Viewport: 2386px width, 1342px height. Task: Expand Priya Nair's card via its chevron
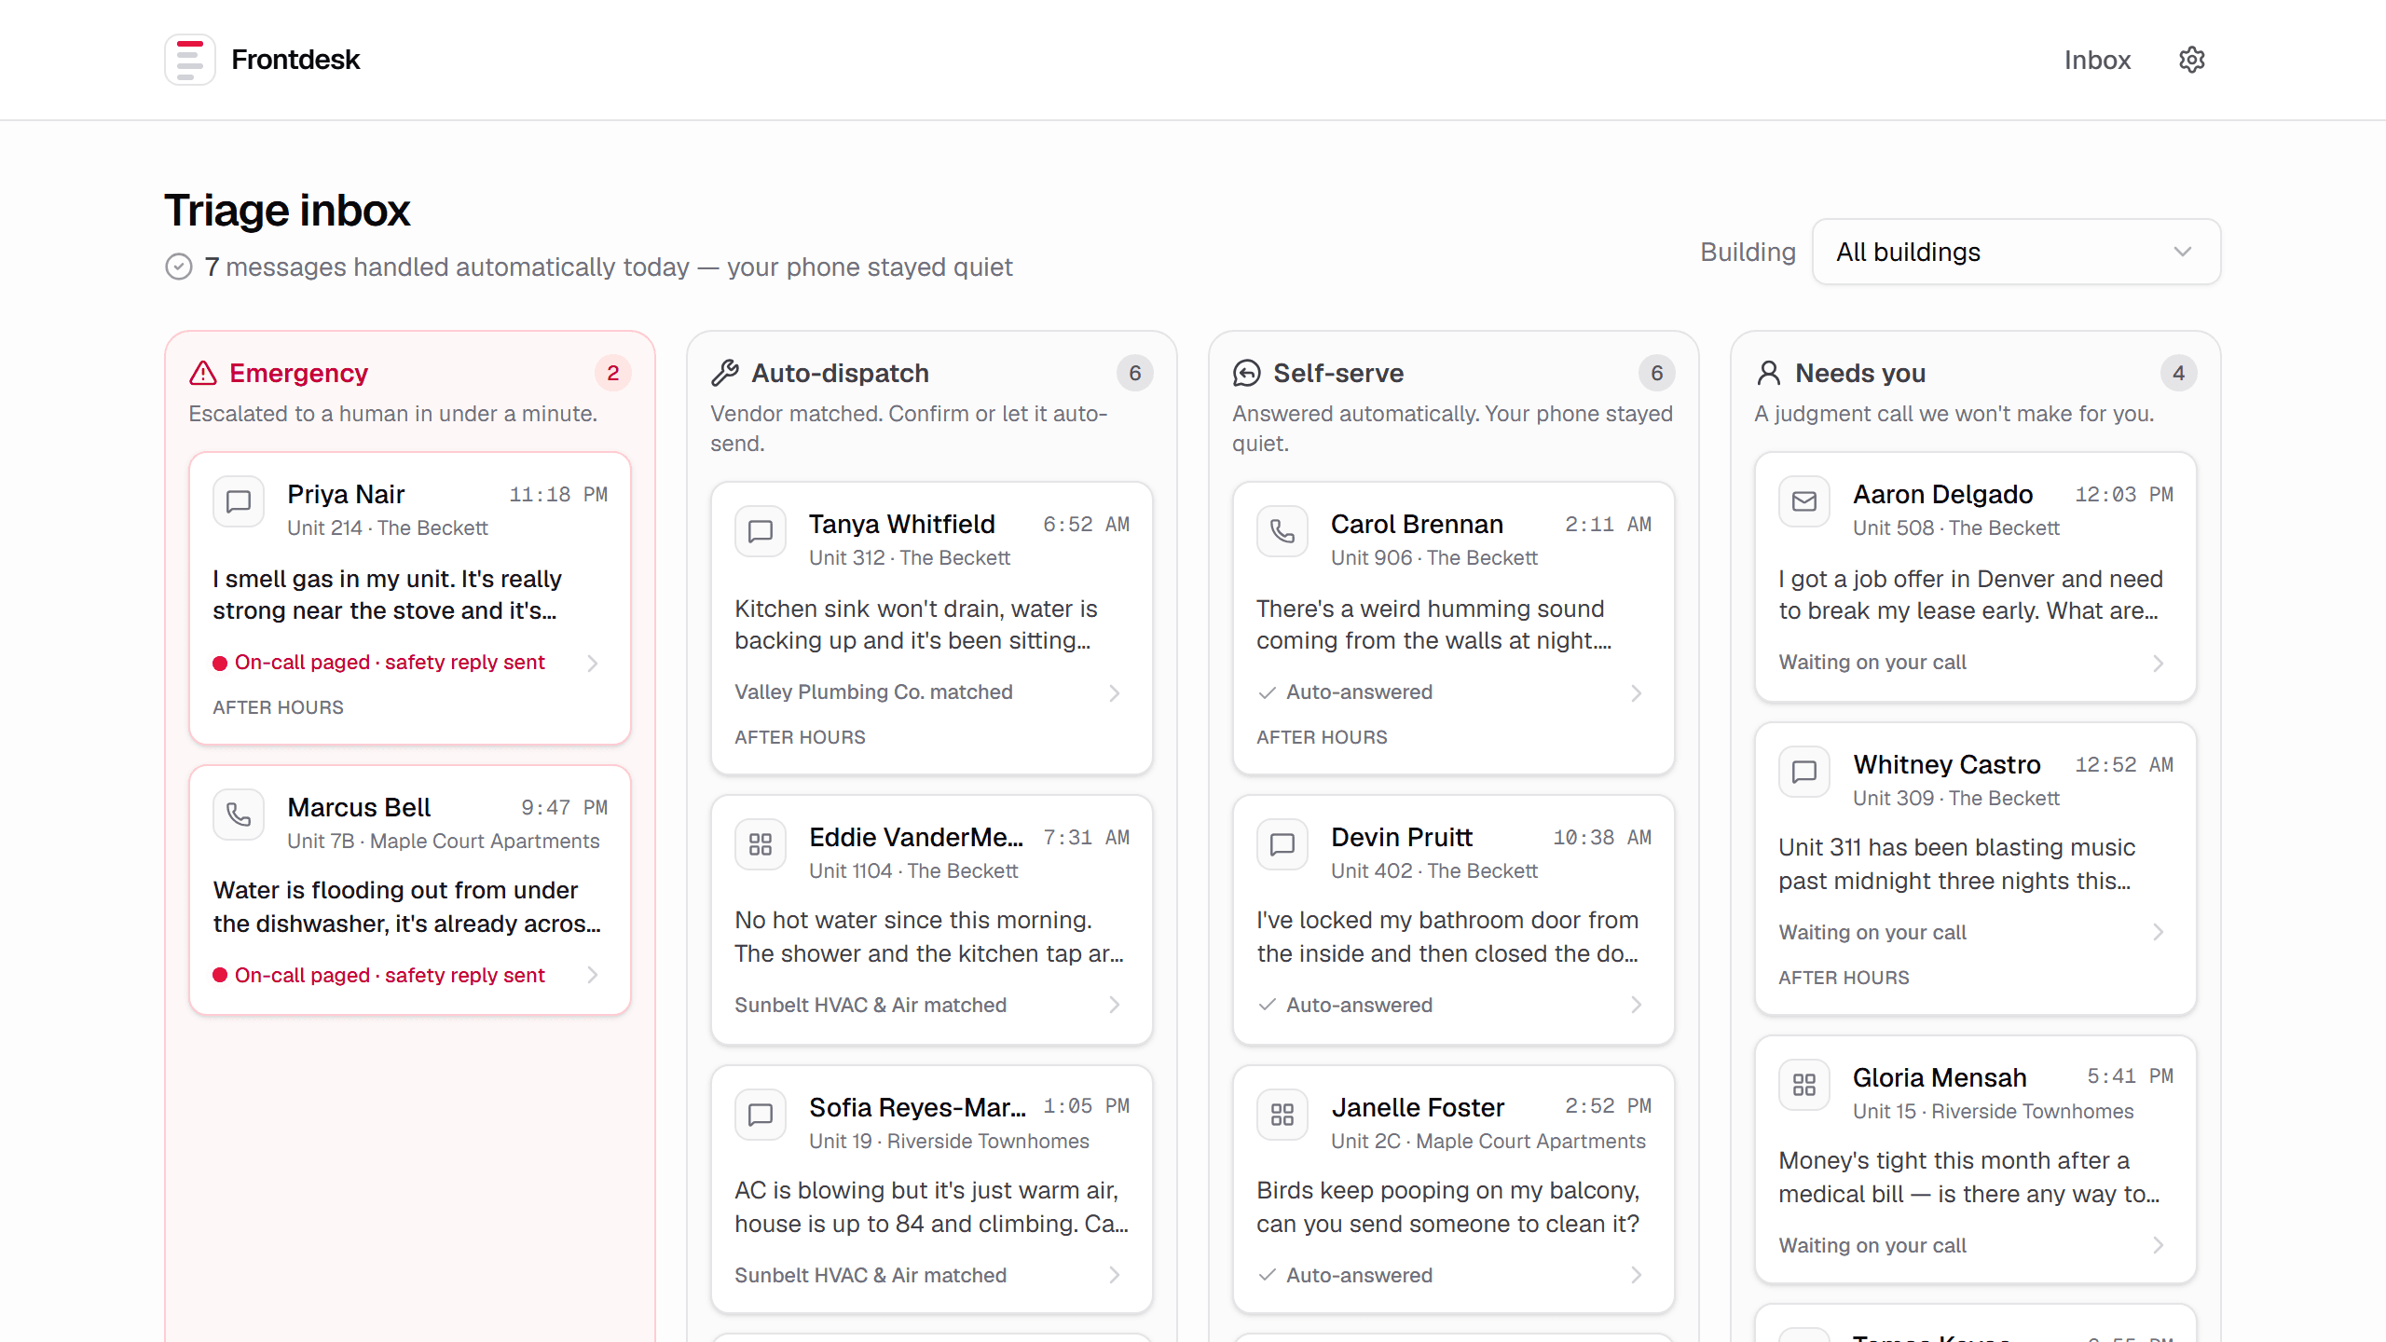click(x=592, y=663)
